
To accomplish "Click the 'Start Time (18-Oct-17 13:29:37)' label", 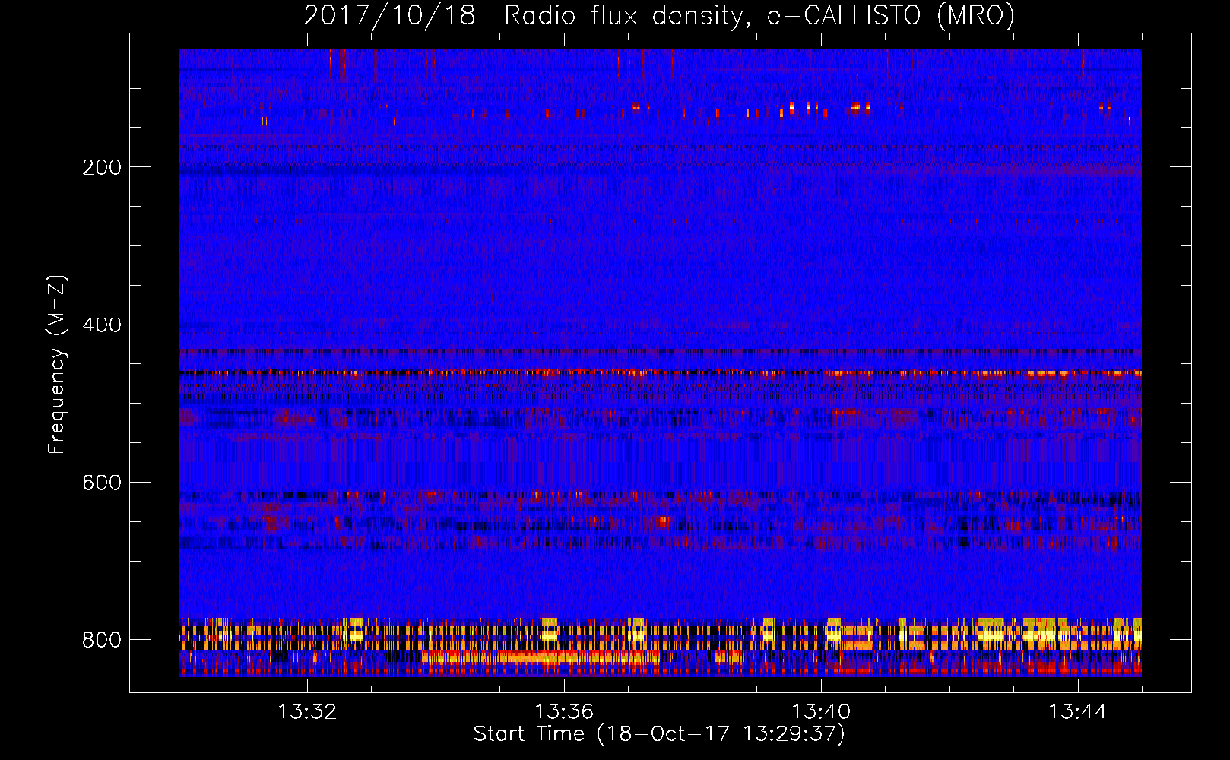I will coord(659,734).
